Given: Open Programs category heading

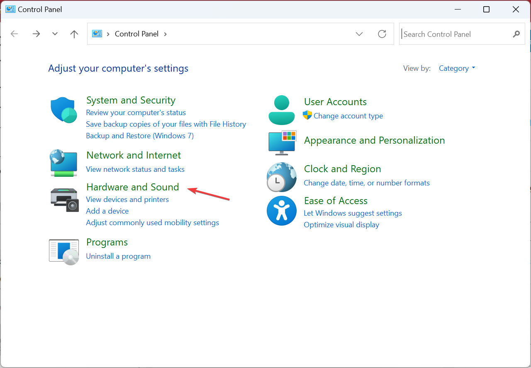Looking at the screenshot, I should 107,242.
